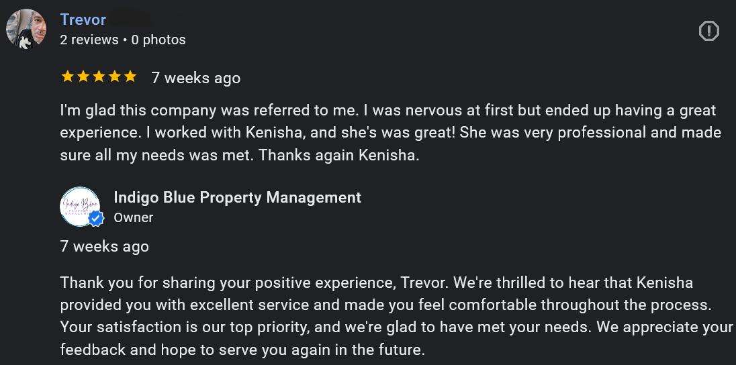Click the "7 weeks ago" beside the star rating
The image size is (736, 365).
[195, 78]
